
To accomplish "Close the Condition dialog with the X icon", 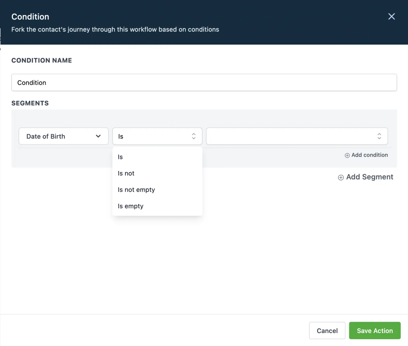I will (391, 17).
